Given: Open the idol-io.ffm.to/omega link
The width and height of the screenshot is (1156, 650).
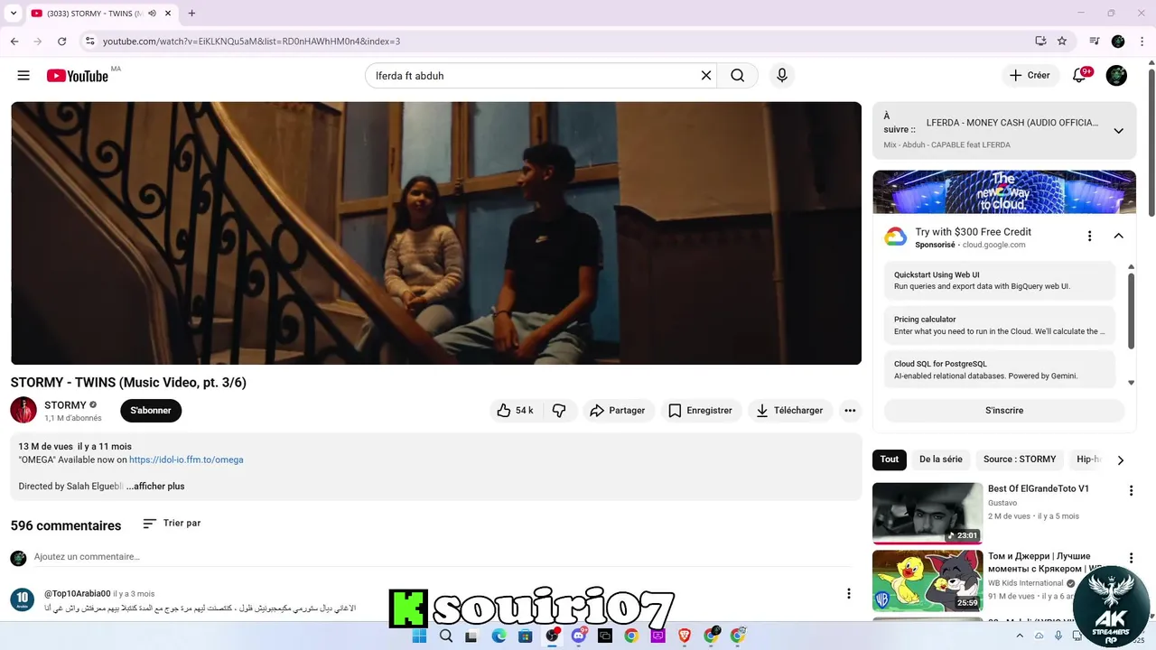Looking at the screenshot, I should [186, 460].
